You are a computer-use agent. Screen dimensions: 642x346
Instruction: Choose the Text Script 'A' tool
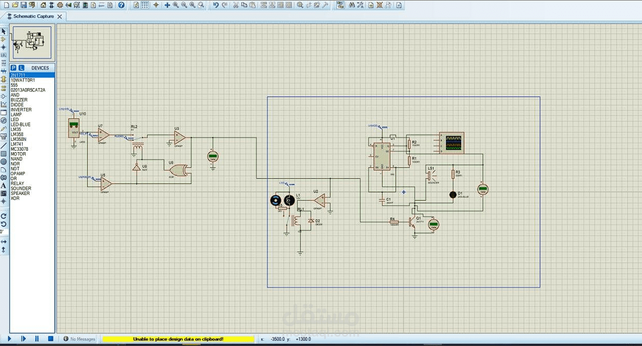[4, 186]
